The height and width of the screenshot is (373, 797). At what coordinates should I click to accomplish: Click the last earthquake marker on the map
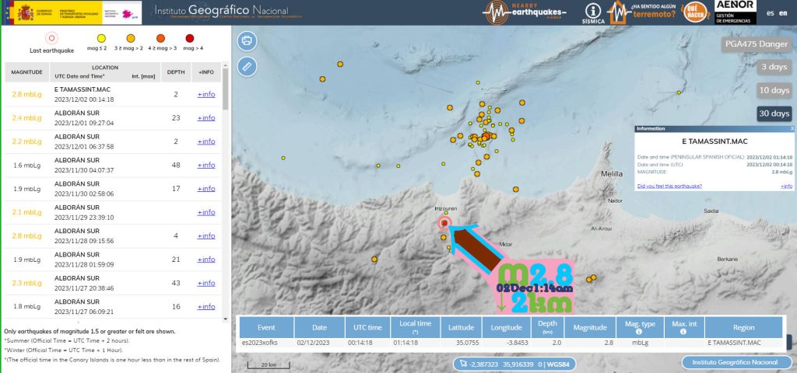tap(444, 223)
